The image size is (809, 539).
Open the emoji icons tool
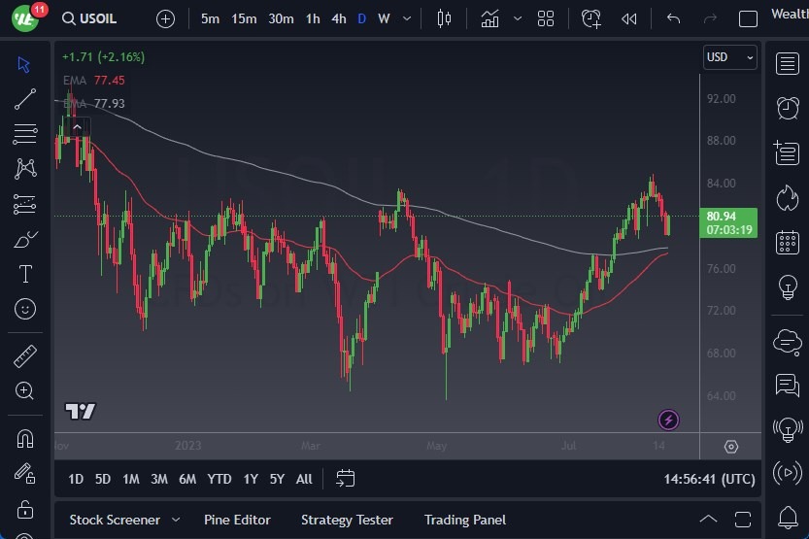click(25, 309)
